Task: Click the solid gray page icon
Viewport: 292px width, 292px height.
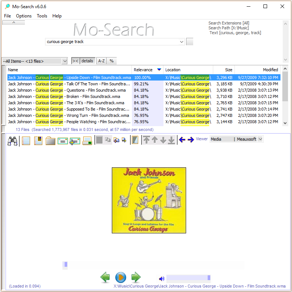Action: pyautogui.click(x=100, y=140)
